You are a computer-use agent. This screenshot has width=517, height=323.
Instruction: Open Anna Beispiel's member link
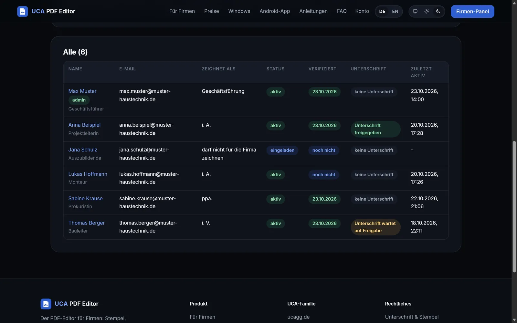pyautogui.click(x=84, y=125)
